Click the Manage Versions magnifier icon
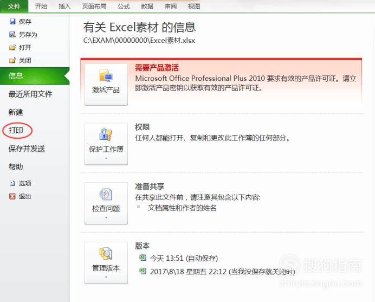375x302 pixels. pyautogui.click(x=106, y=254)
